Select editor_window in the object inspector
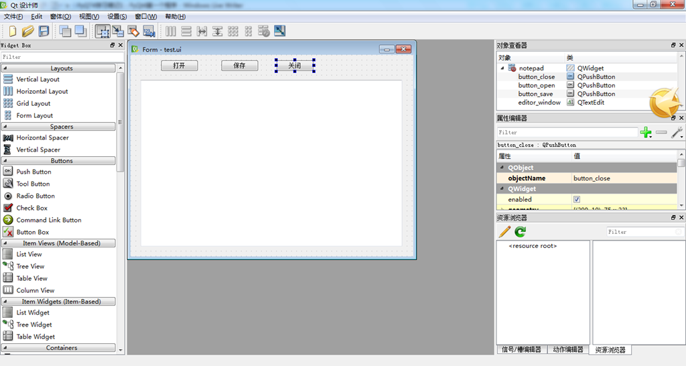686x366 pixels. [x=539, y=103]
